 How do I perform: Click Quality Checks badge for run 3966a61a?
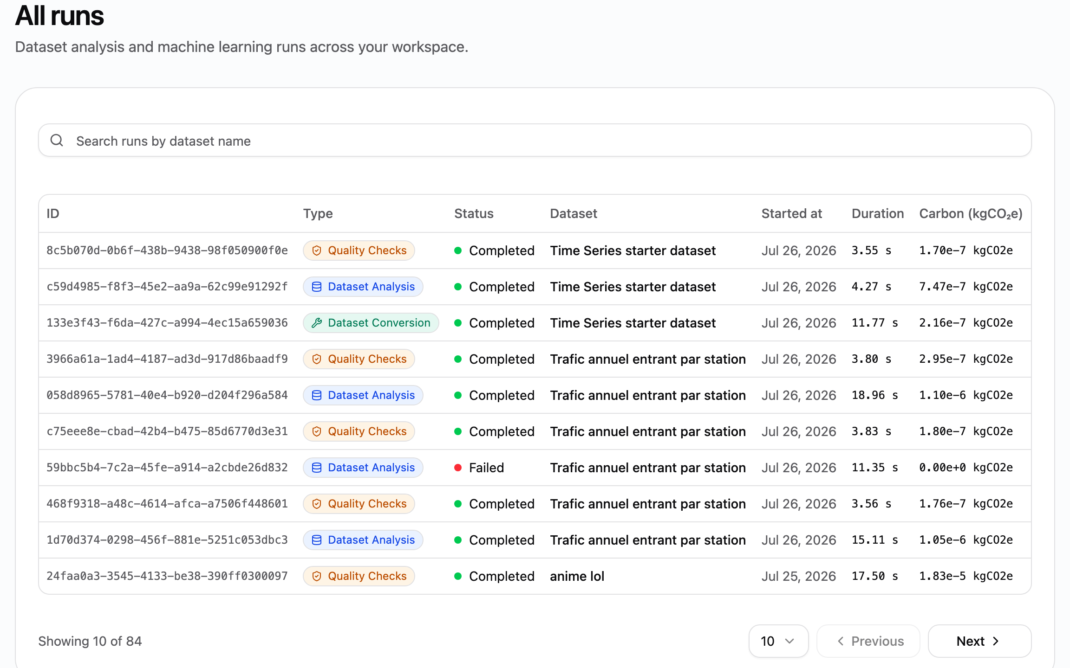pyautogui.click(x=359, y=359)
